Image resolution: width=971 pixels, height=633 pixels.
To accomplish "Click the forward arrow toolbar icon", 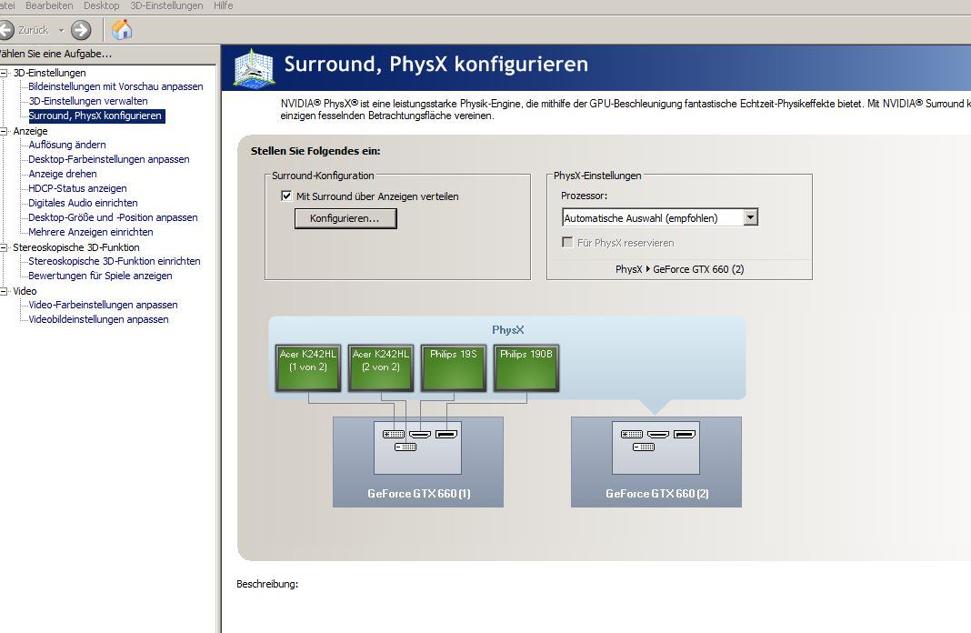I will pyautogui.click(x=81, y=30).
